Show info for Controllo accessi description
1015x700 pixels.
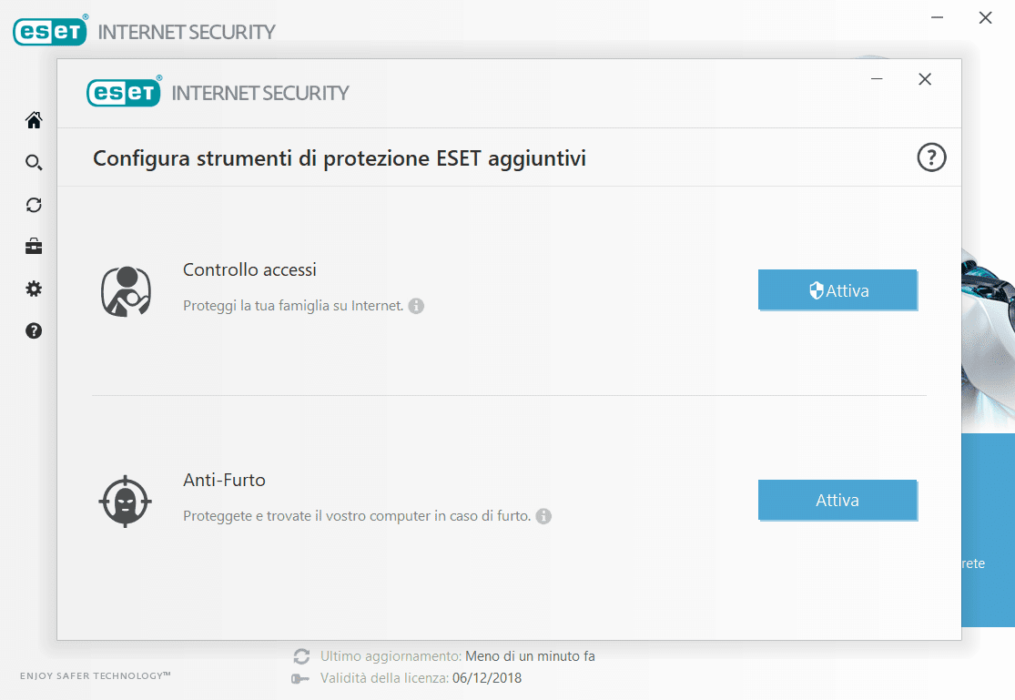click(x=416, y=306)
